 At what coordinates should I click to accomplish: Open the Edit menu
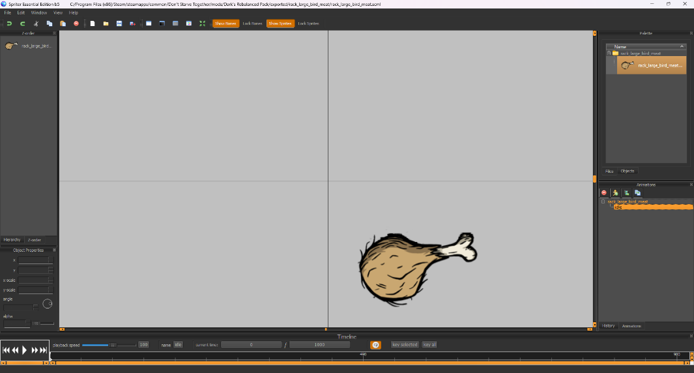coord(21,13)
